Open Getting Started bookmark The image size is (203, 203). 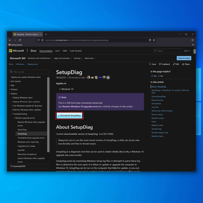tap(15, 45)
